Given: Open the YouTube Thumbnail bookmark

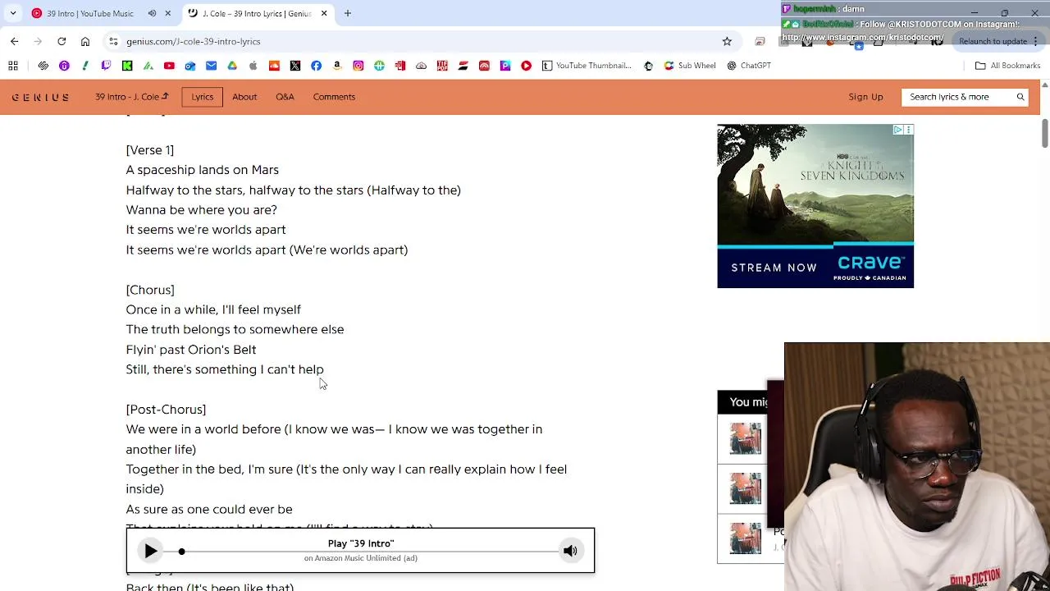Looking at the screenshot, I should 587,66.
